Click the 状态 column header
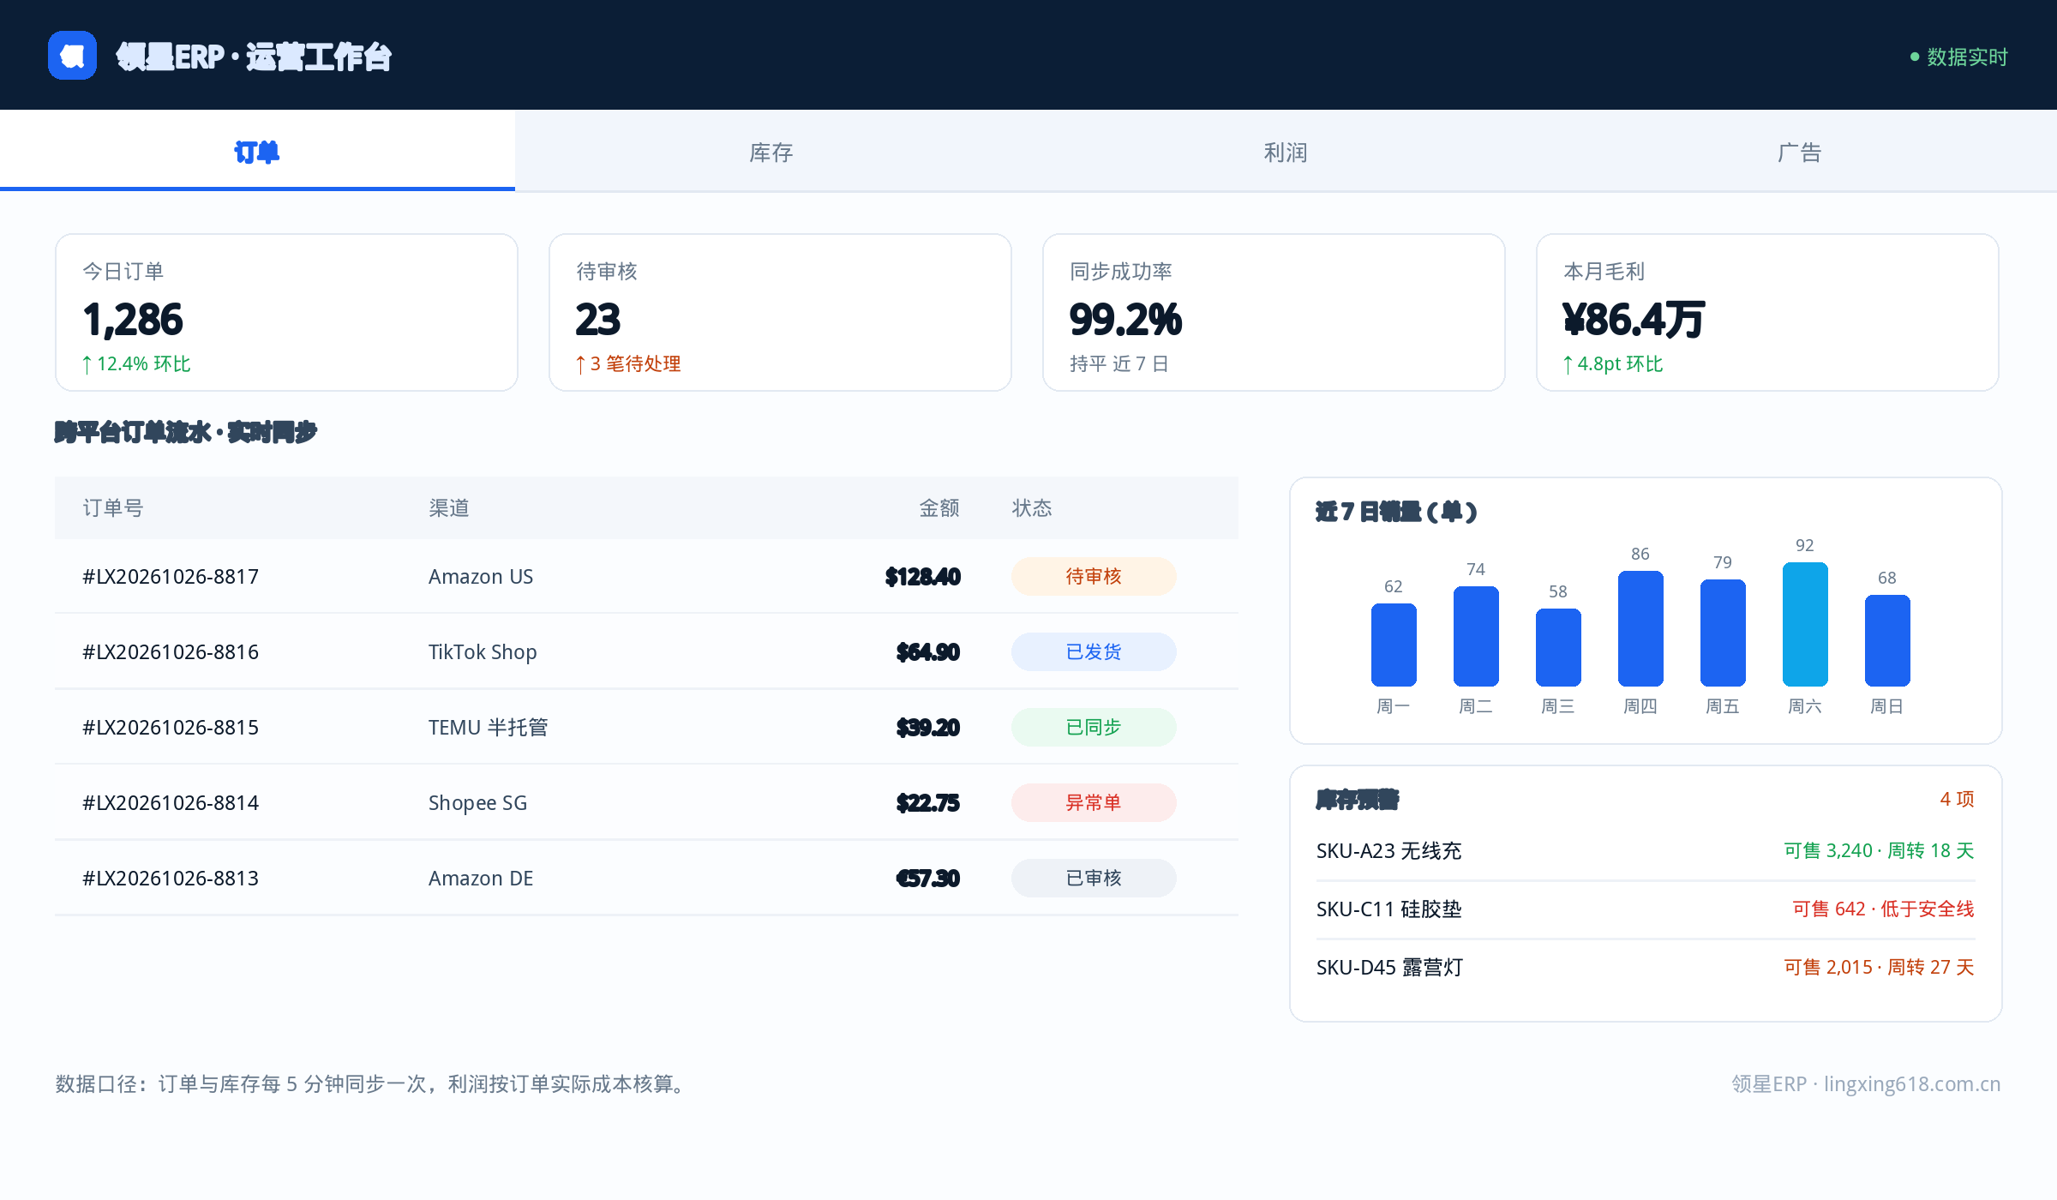Screen dimensions: 2057x1200 click(x=1032, y=508)
